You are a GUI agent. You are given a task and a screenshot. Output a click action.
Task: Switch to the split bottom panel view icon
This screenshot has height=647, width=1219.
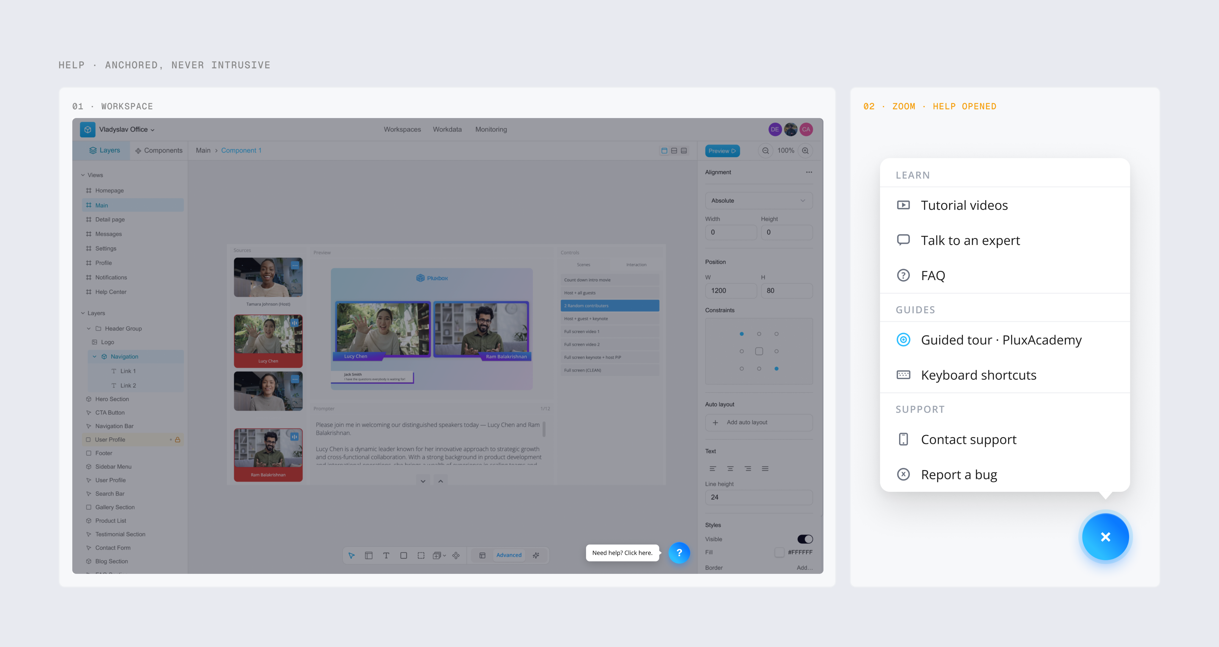674,151
